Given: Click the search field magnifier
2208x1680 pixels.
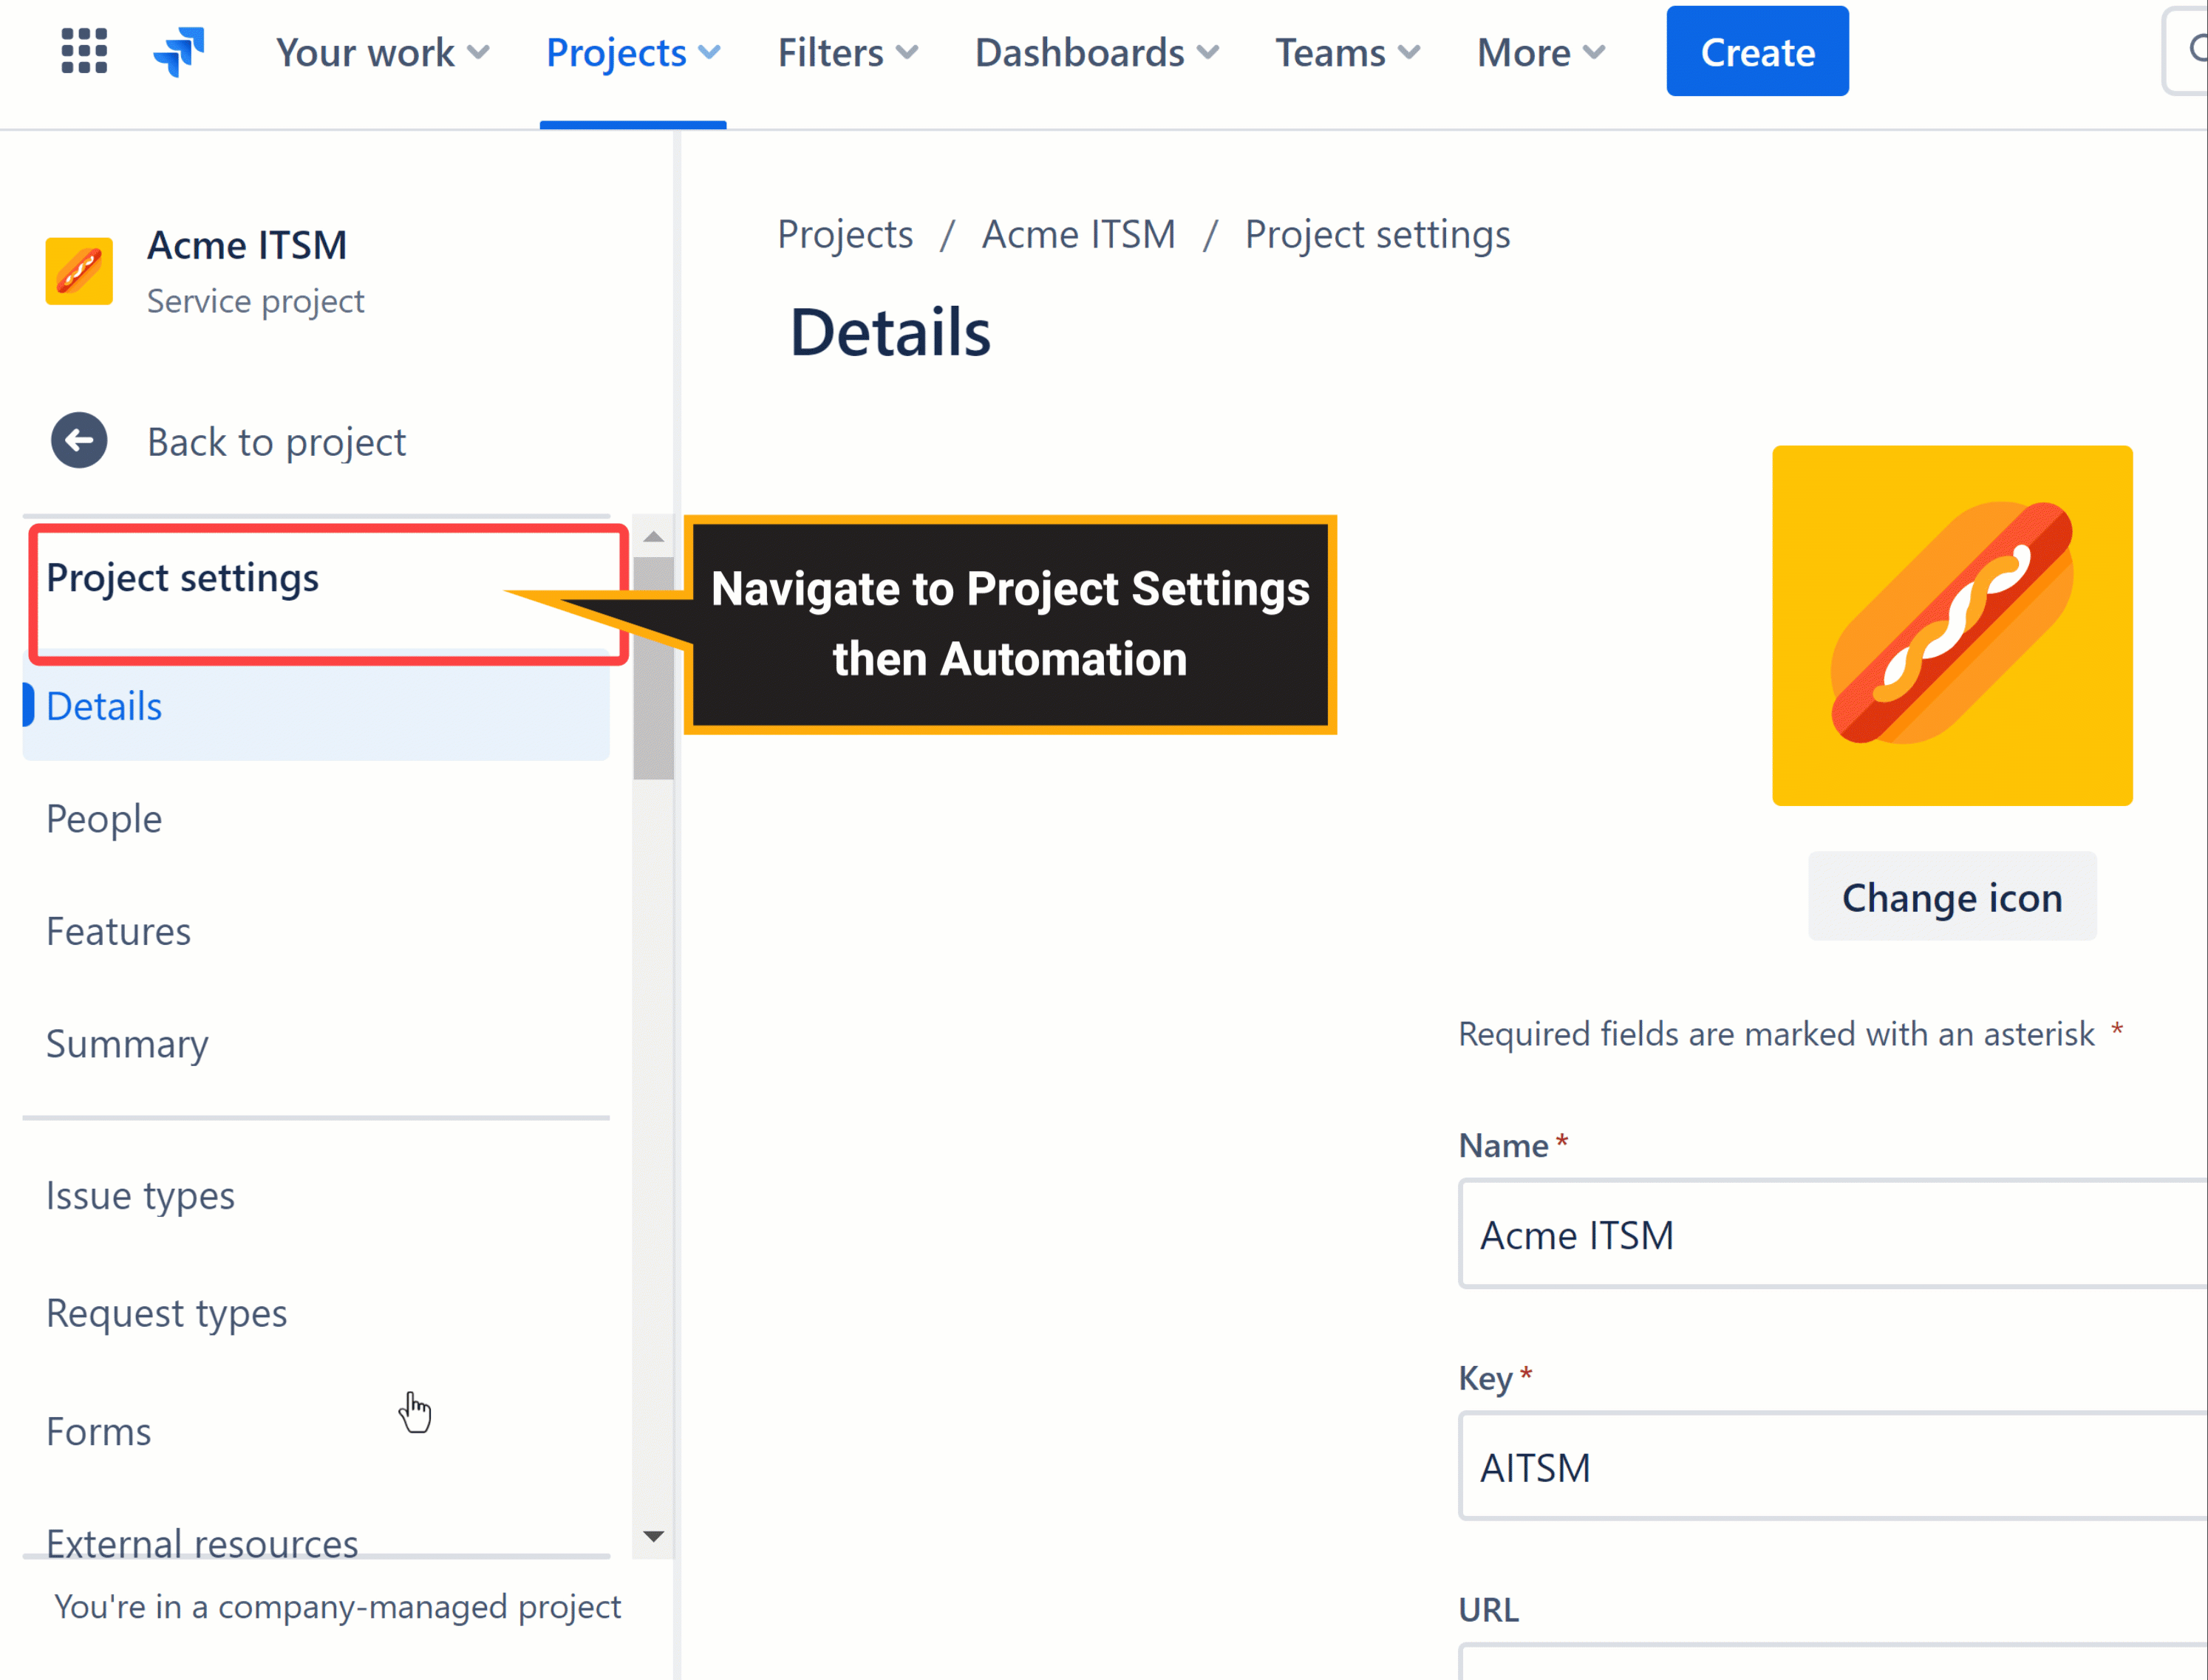Looking at the screenshot, I should [2196, 48].
